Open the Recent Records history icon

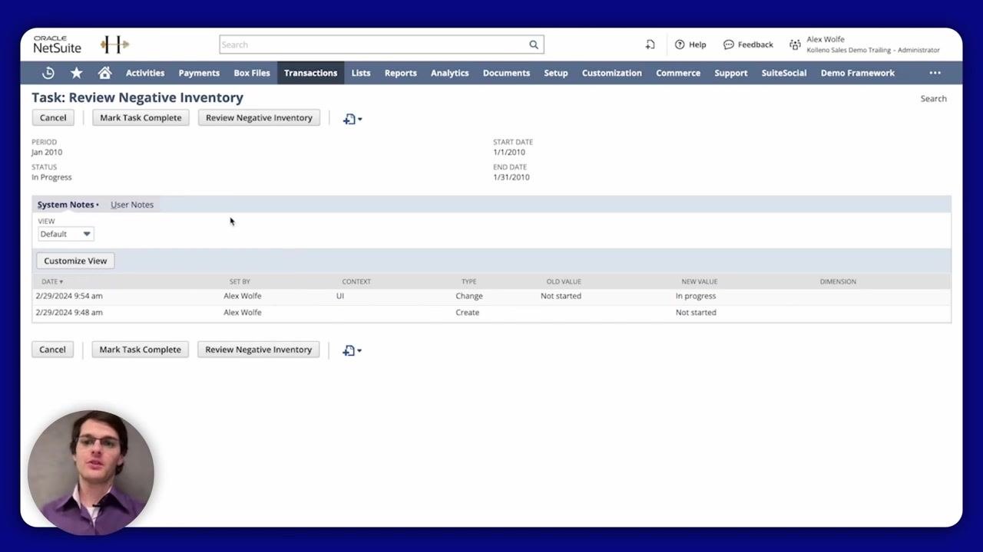tap(48, 73)
